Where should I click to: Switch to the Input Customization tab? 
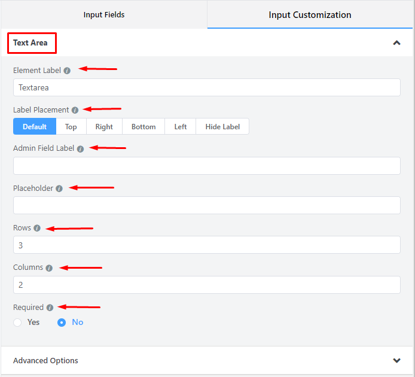[x=310, y=14]
